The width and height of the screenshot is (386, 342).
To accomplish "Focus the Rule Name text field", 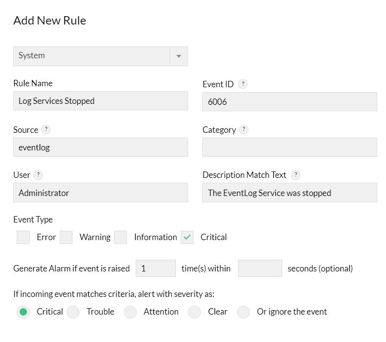I will (x=100, y=101).
